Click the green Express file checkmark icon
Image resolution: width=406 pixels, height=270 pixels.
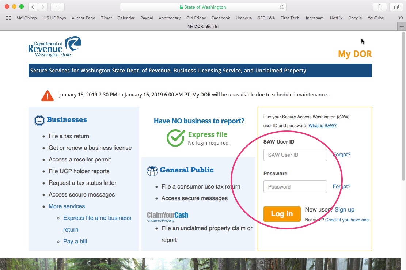[175, 138]
